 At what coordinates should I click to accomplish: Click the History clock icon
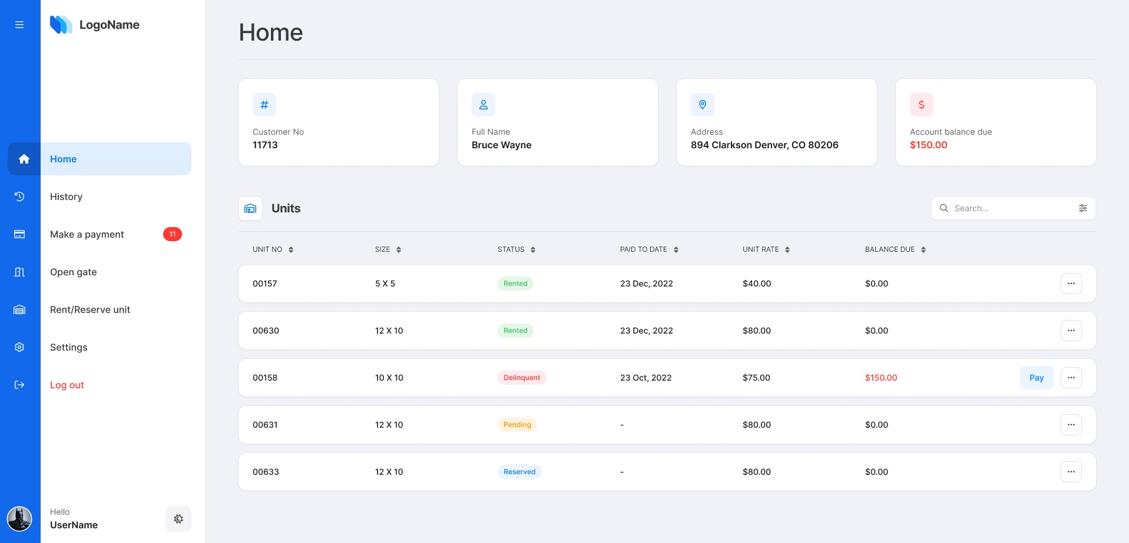pyautogui.click(x=19, y=196)
